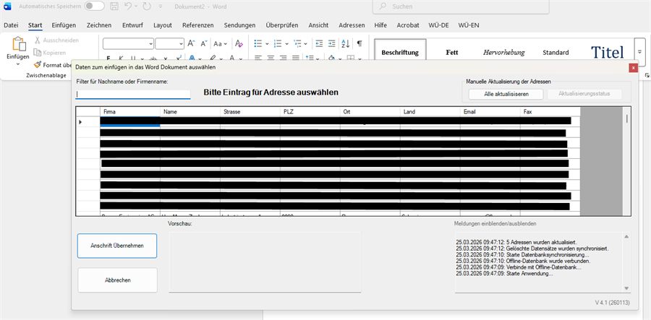Switch to the Referenzen tab

[197, 25]
